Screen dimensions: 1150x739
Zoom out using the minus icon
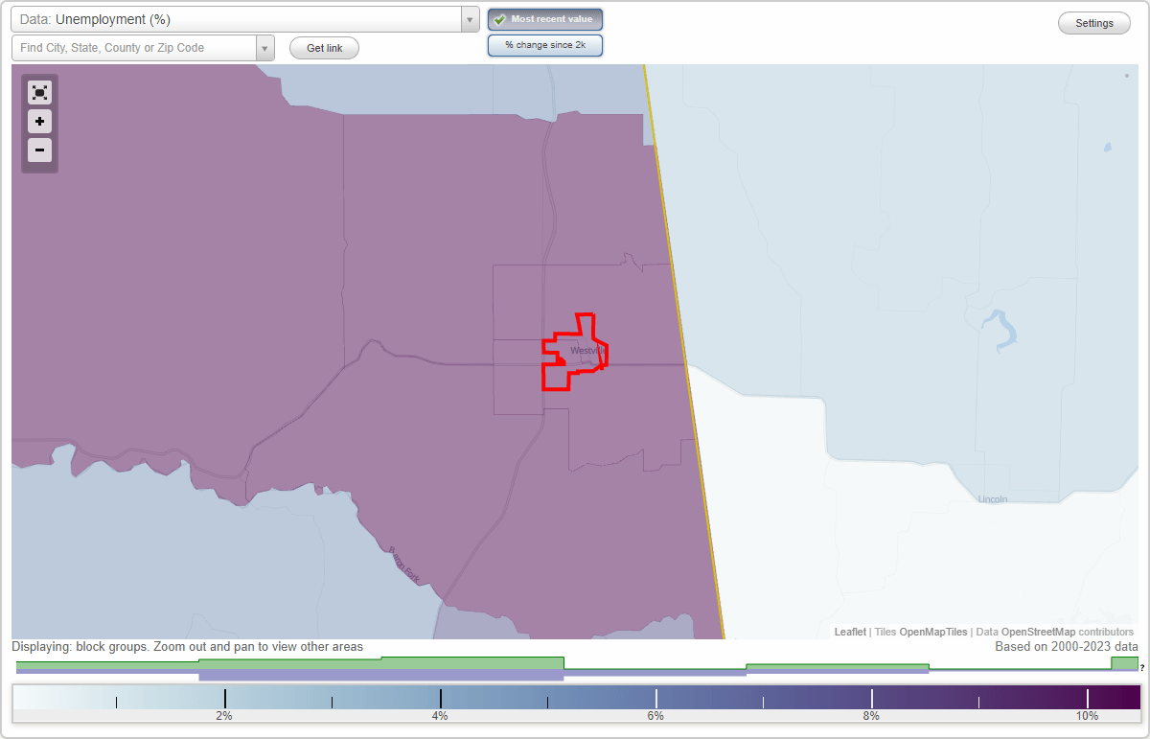[39, 150]
